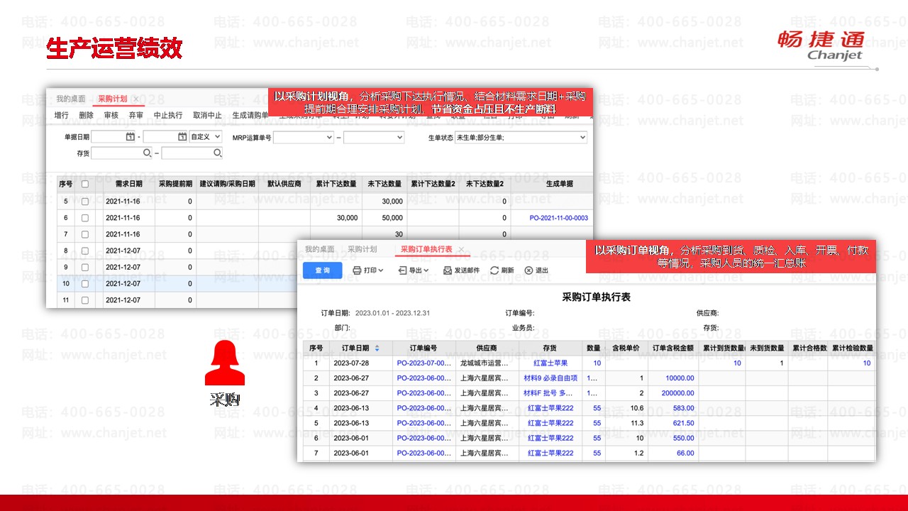Close the 采购订单执行表 tab with its X
The width and height of the screenshot is (908, 511).
coord(461,249)
